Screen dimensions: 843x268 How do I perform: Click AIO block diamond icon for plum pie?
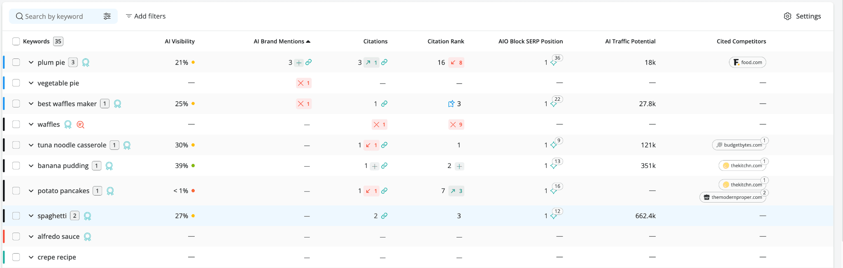[553, 63]
